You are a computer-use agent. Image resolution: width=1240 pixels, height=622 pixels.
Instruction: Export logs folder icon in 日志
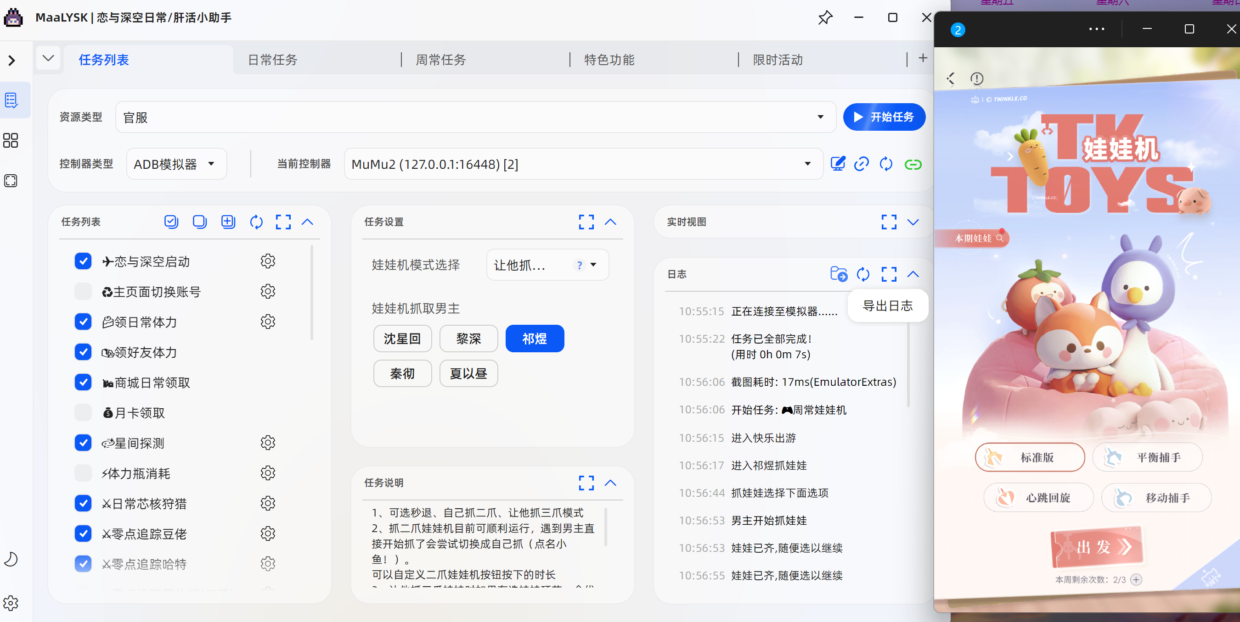point(839,274)
